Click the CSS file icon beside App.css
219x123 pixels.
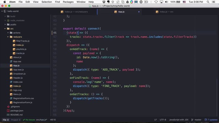coord(11,61)
